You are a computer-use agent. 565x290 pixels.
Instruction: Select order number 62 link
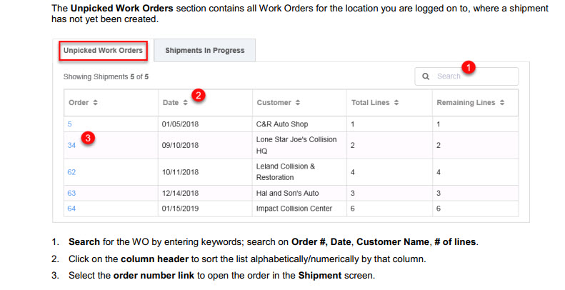(71, 171)
